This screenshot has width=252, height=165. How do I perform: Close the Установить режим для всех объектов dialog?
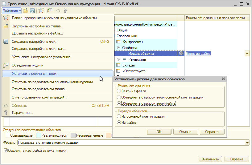(223, 79)
